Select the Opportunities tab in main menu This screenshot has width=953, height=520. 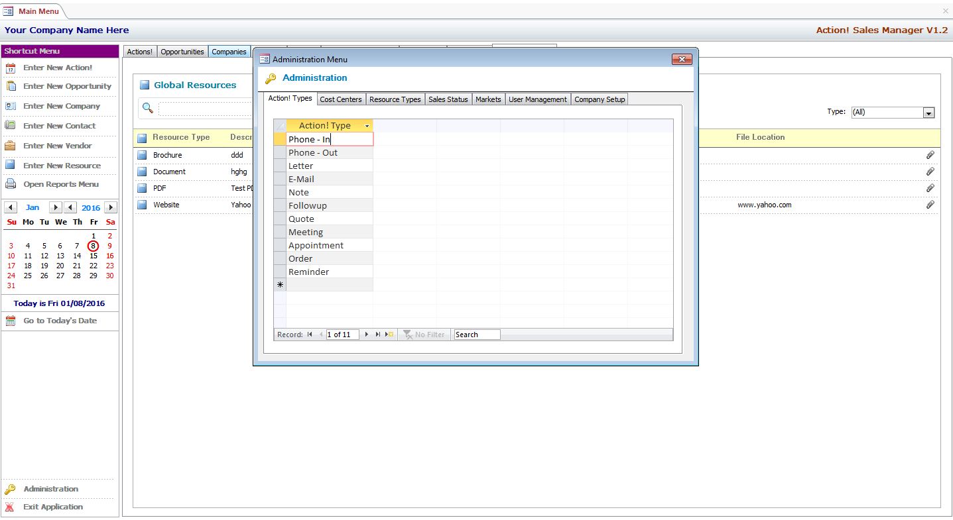click(x=182, y=52)
